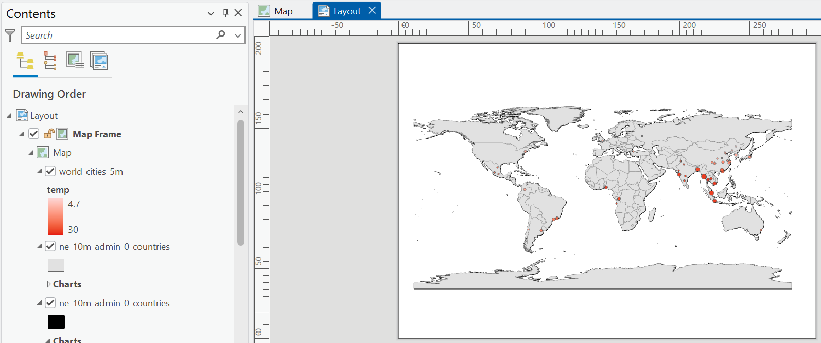Screen dimensions: 821x343
Task: Click the Map tab icon
Action: click(x=264, y=11)
